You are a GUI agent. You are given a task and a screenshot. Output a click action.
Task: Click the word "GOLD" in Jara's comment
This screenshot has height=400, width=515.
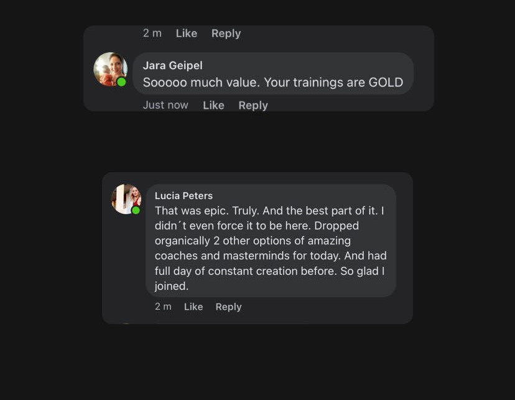pyautogui.click(x=386, y=82)
